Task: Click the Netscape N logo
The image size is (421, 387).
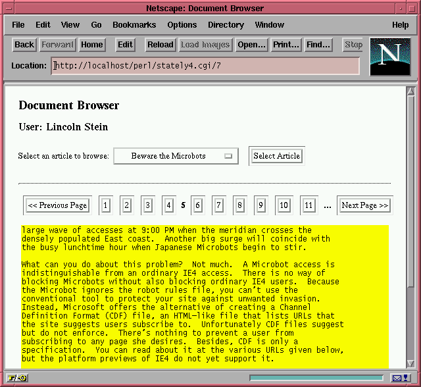Action: tap(390, 56)
